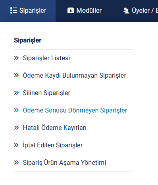
Task: Open Hatalı Ödeme Kayıtları link
Action: pyautogui.click(x=55, y=128)
